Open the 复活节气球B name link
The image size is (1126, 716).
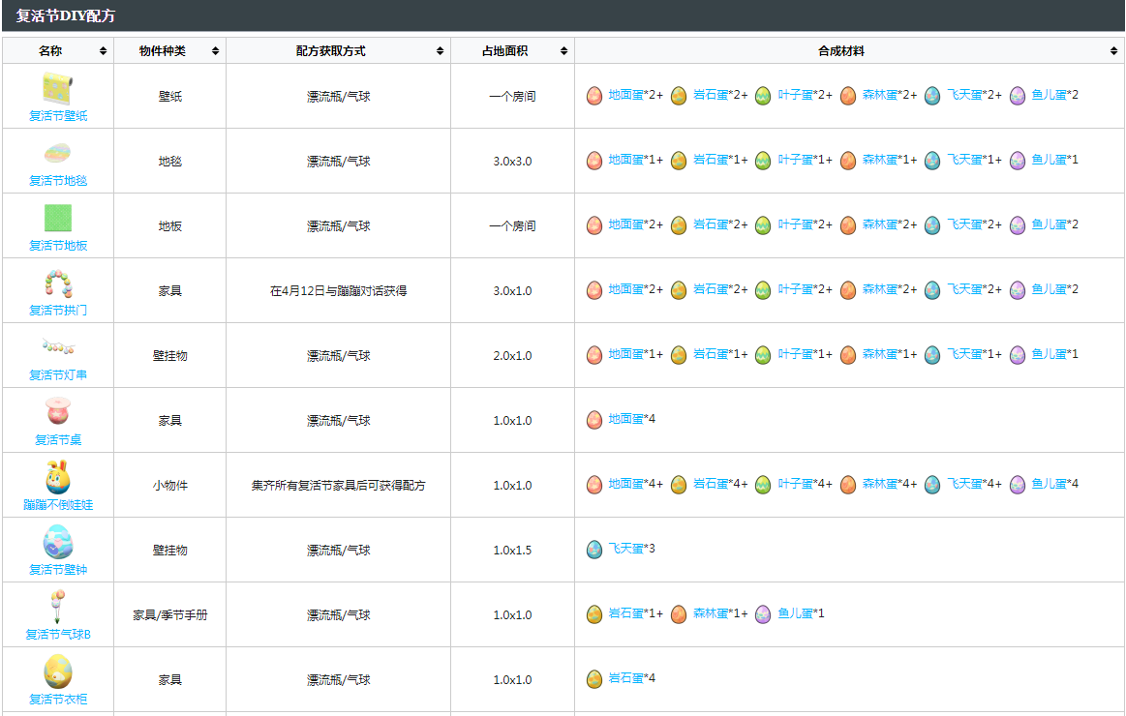coord(58,634)
